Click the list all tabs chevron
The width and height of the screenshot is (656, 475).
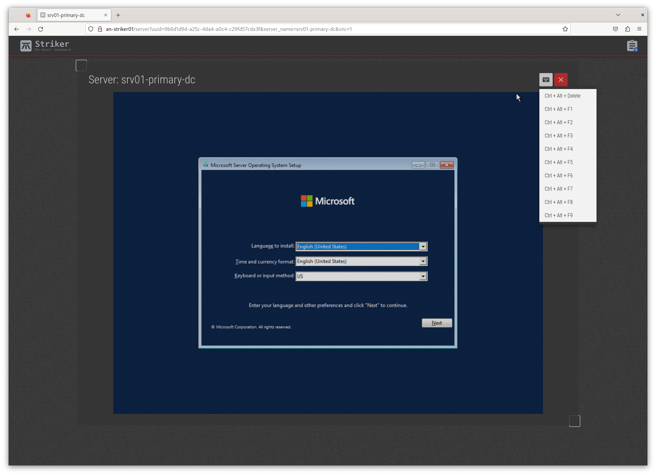click(618, 15)
